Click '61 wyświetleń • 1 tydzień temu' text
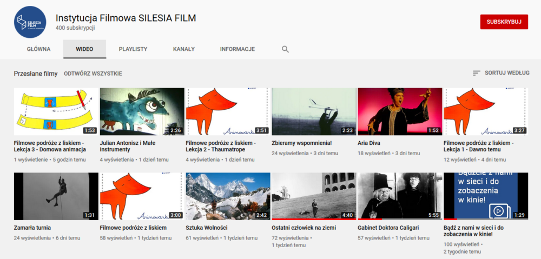This screenshot has width=541, height=259. click(x=221, y=238)
